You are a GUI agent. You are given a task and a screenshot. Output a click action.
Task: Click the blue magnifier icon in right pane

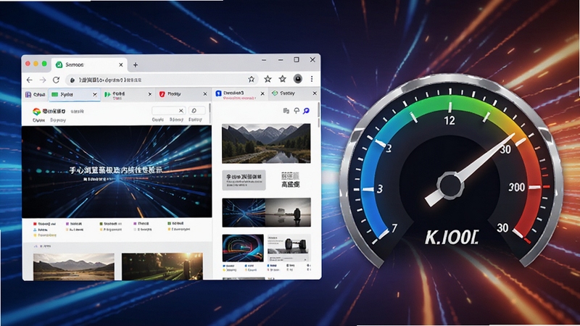[x=306, y=111]
